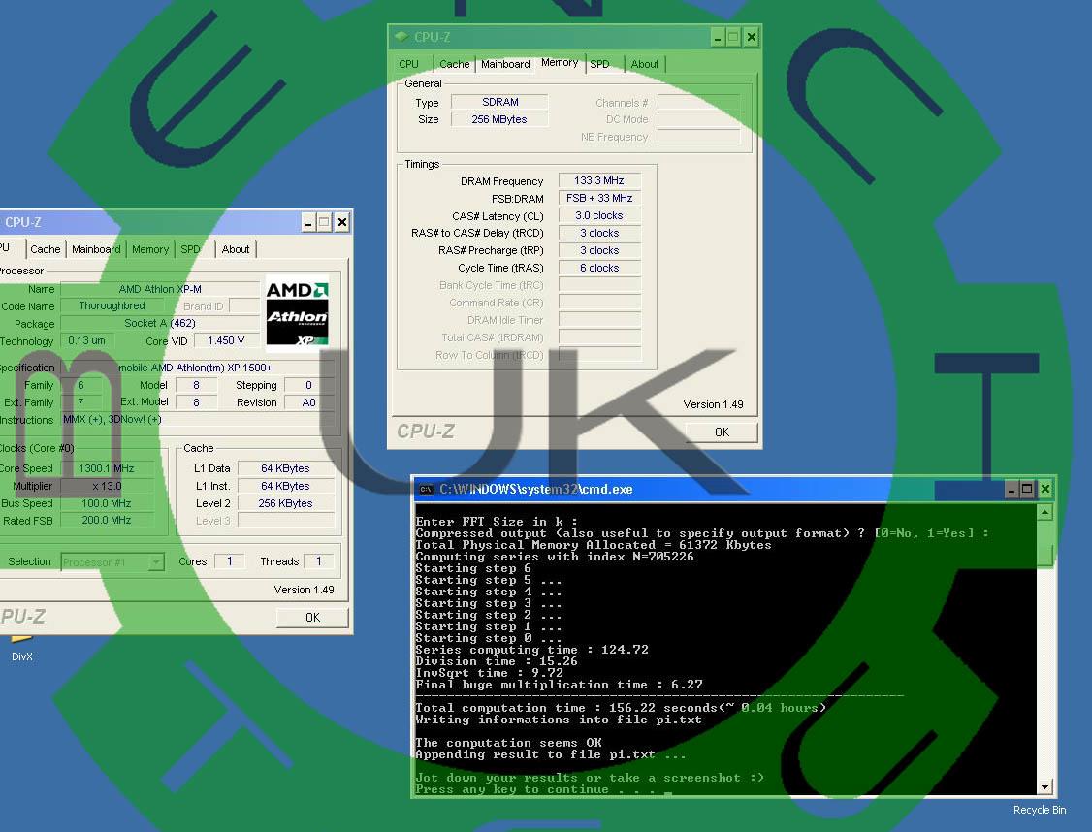Screen dimensions: 1092x832
Task: Open the Recycle Bin desktop icon
Action: (1039, 810)
